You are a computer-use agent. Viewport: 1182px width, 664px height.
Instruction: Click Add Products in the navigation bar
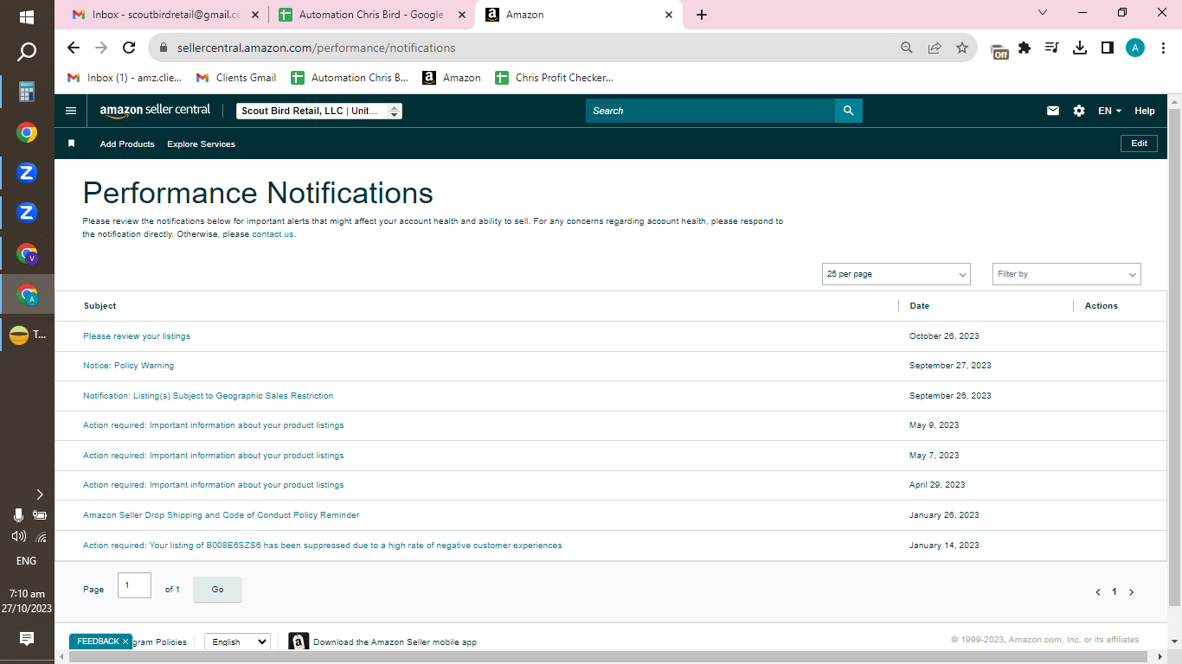click(127, 144)
